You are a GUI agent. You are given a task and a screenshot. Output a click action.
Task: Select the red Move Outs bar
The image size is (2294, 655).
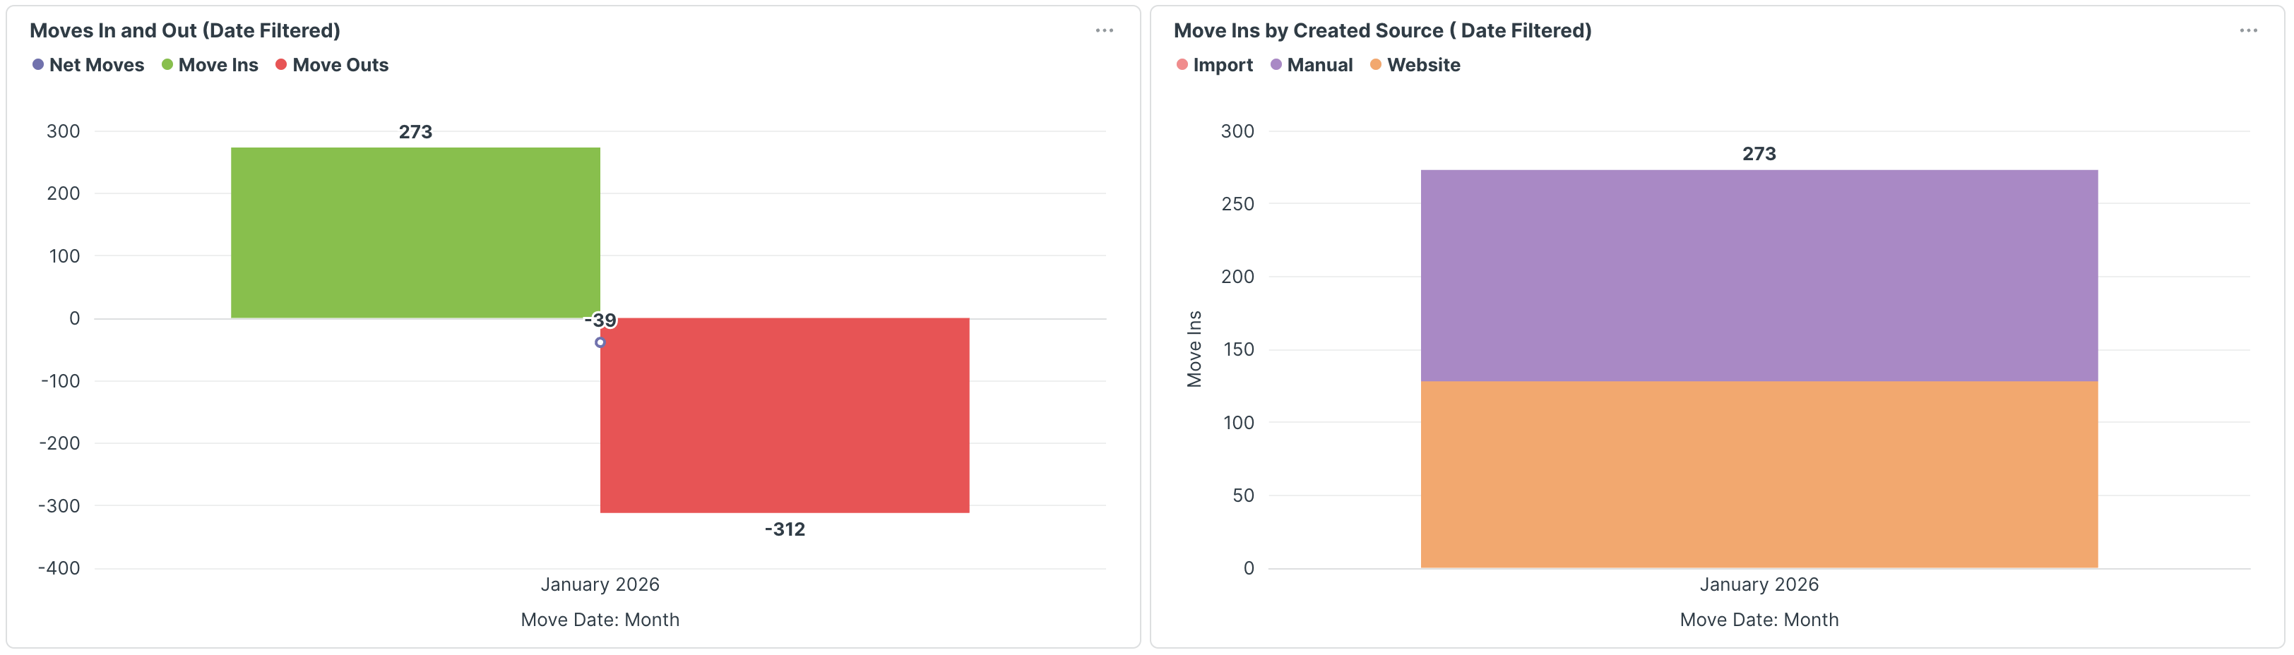point(785,415)
